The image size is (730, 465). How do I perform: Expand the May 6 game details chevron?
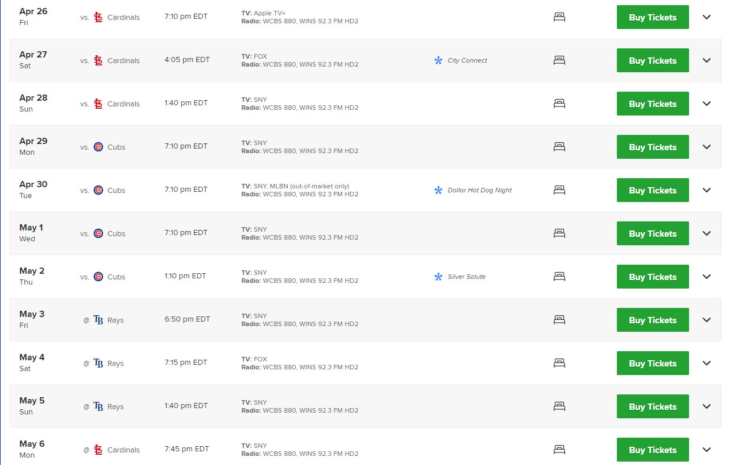[x=707, y=450]
